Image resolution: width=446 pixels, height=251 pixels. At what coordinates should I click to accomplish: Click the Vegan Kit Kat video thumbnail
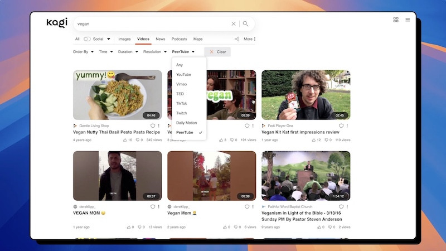(306, 95)
